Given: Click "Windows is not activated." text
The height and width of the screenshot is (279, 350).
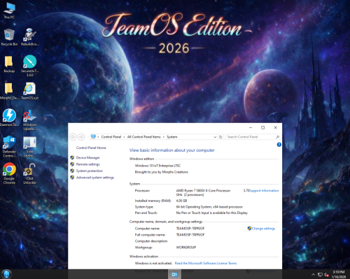Looking at the screenshot, I should click(153, 263).
